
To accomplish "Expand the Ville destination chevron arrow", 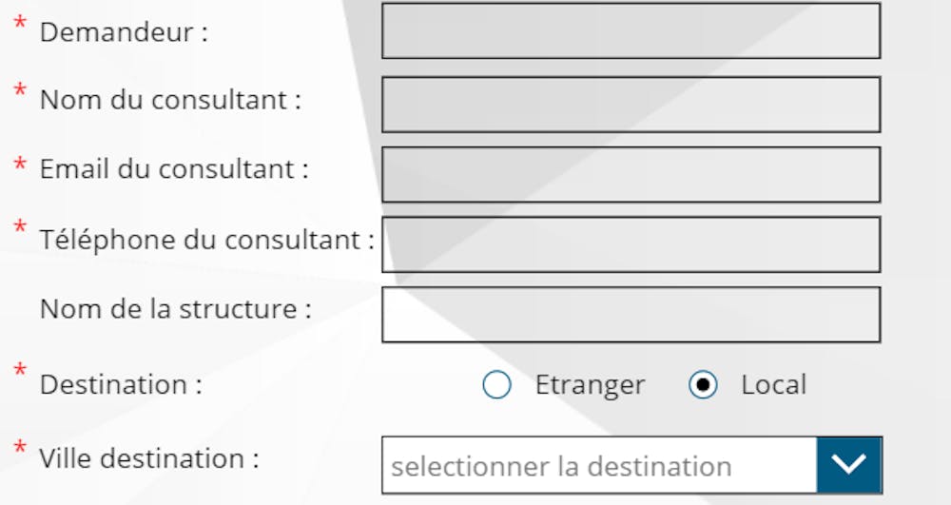I will [x=848, y=465].
